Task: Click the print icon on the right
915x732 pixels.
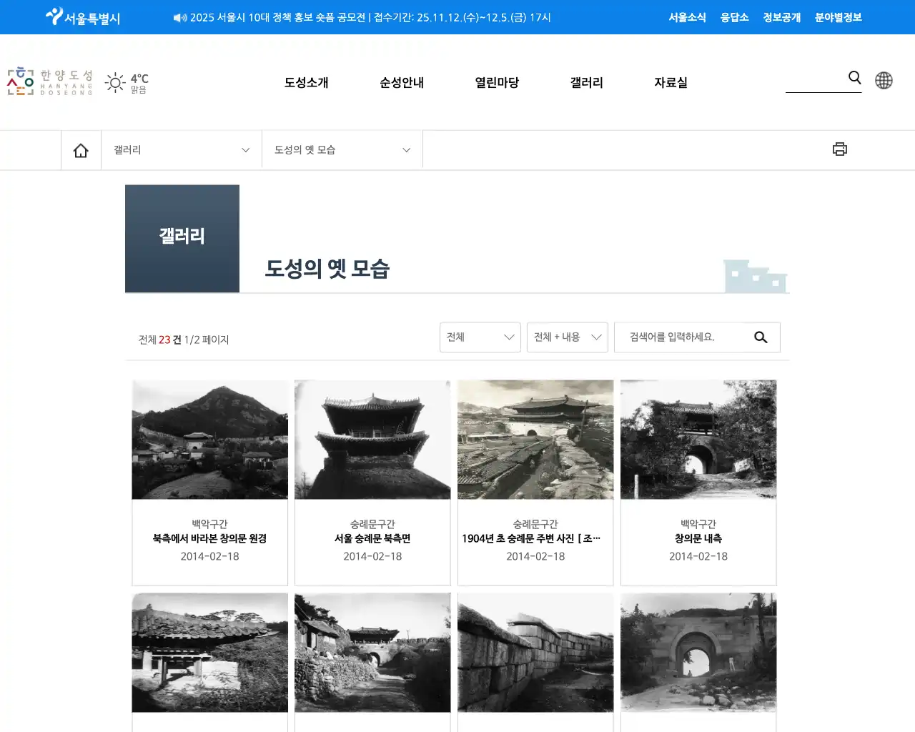Action: tap(839, 149)
